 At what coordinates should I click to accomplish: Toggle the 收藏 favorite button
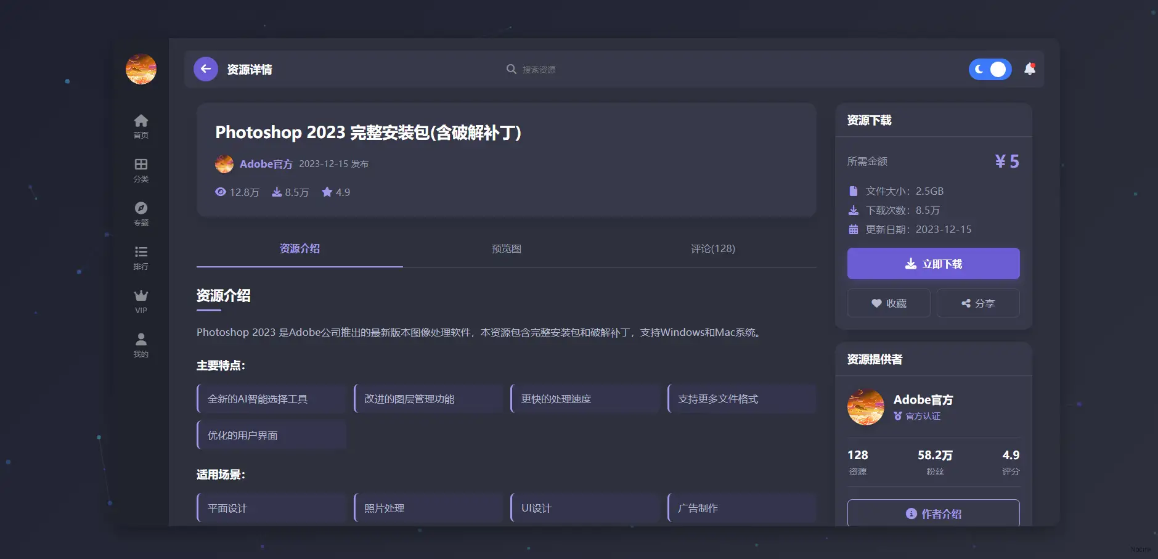coord(888,303)
